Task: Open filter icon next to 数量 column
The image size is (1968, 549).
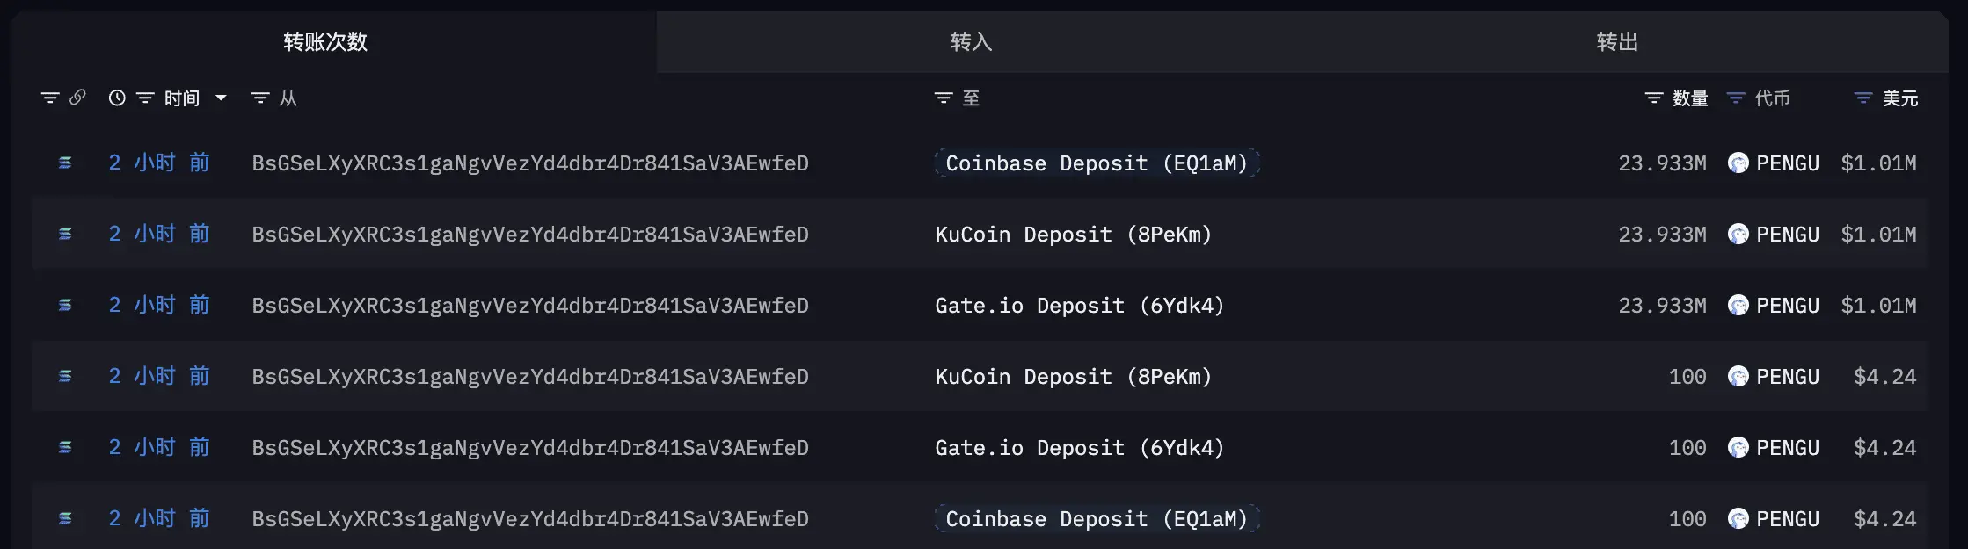Action: pyautogui.click(x=1654, y=98)
